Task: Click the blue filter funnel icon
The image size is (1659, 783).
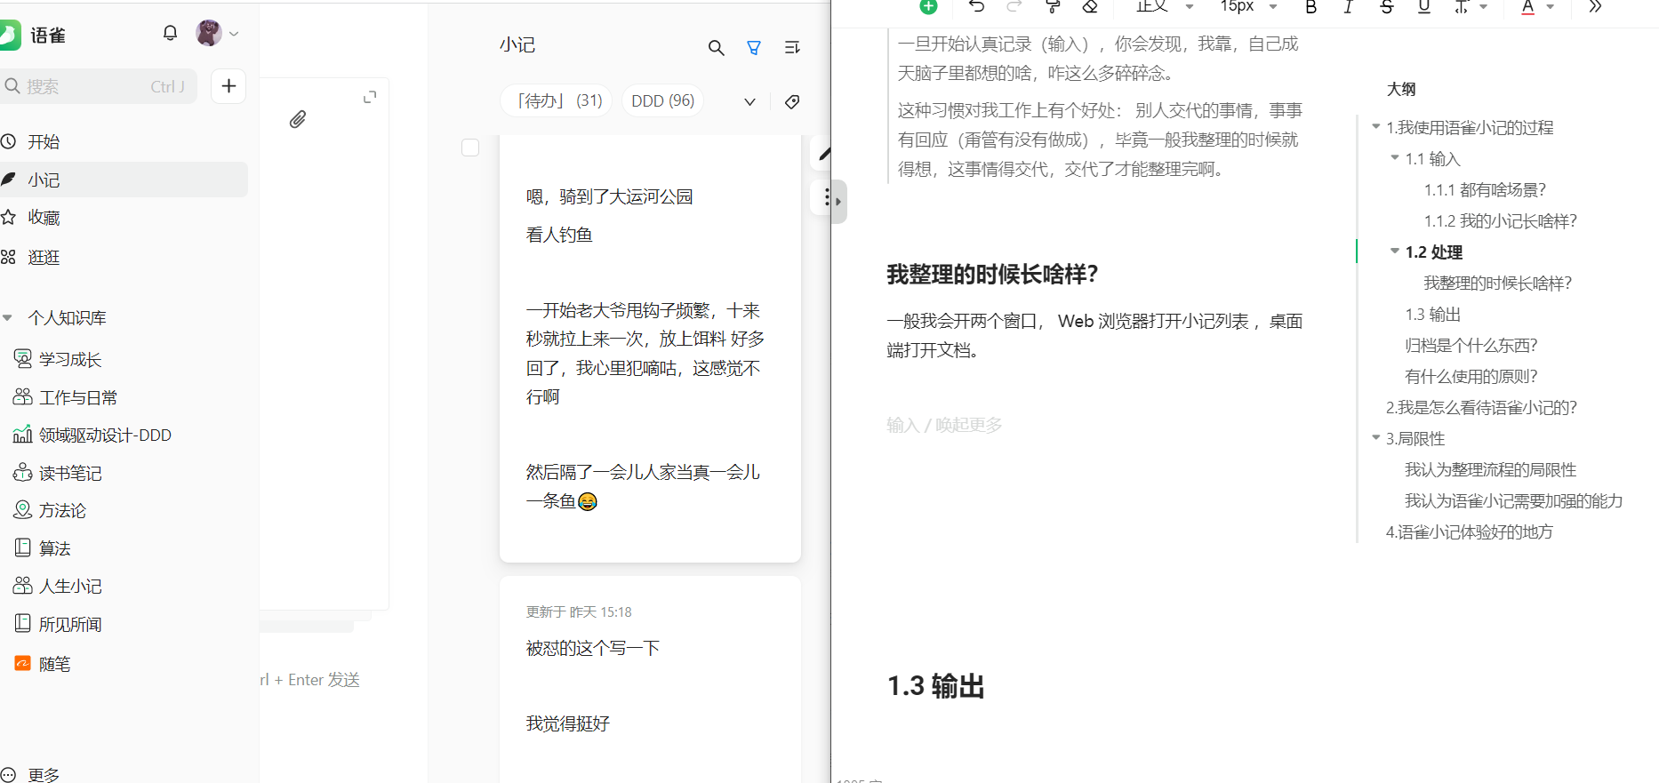Action: tap(754, 48)
